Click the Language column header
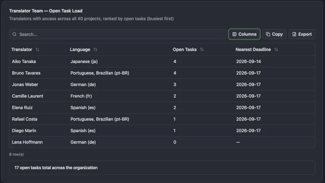This screenshot has height=183, width=325. point(80,49)
